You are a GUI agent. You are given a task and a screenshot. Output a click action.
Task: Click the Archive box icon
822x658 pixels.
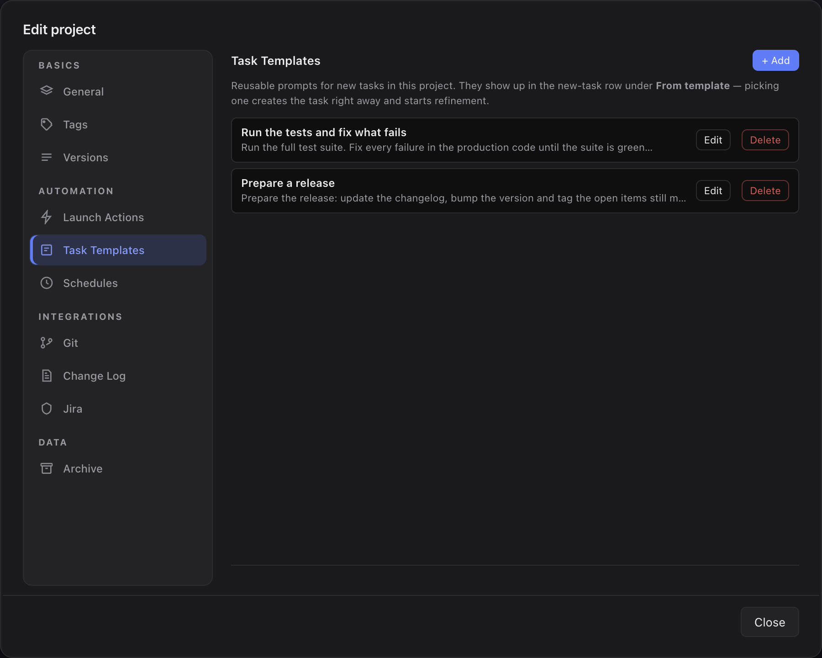(47, 468)
